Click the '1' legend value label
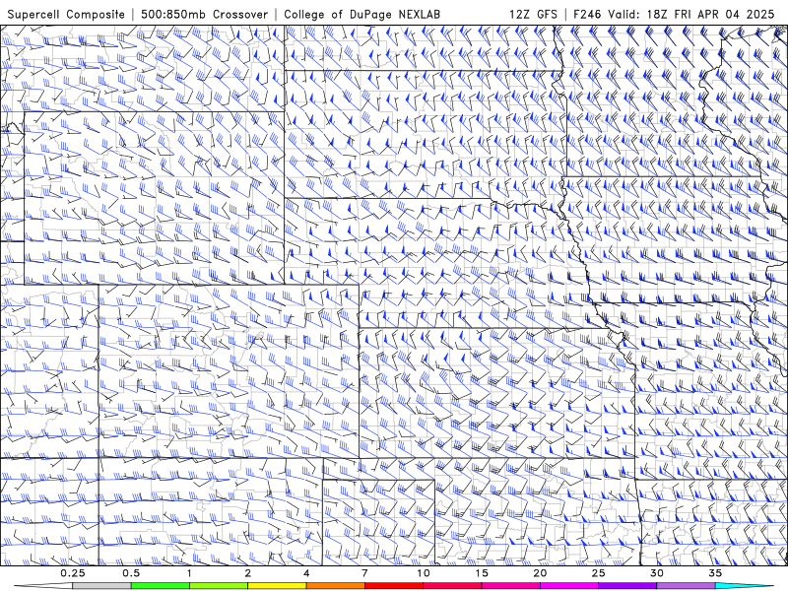 189,573
